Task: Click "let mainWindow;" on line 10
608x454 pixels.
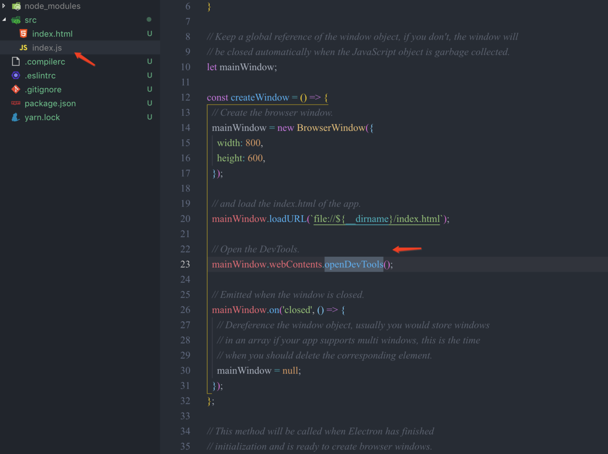Action: [242, 67]
